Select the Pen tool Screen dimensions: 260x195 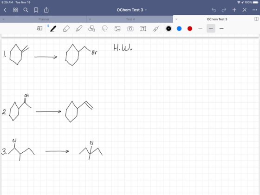coord(53,29)
